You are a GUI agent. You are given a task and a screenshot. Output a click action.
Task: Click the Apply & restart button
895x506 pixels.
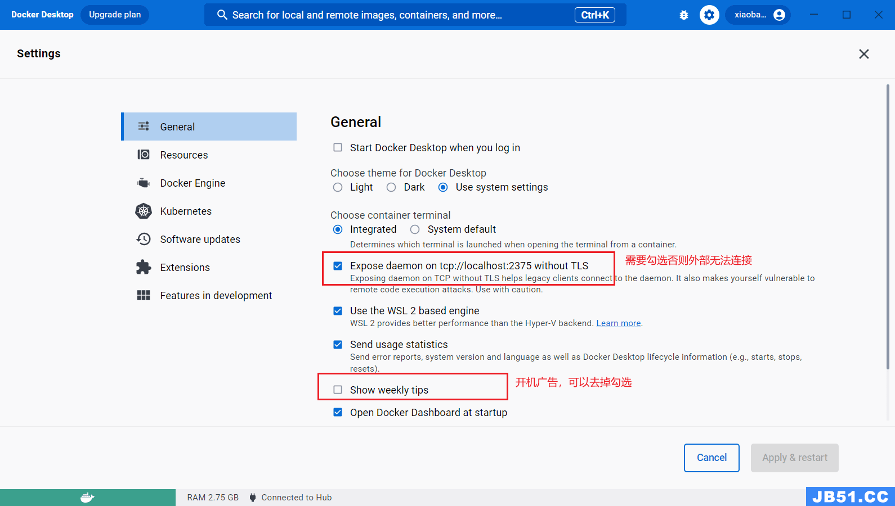click(795, 458)
